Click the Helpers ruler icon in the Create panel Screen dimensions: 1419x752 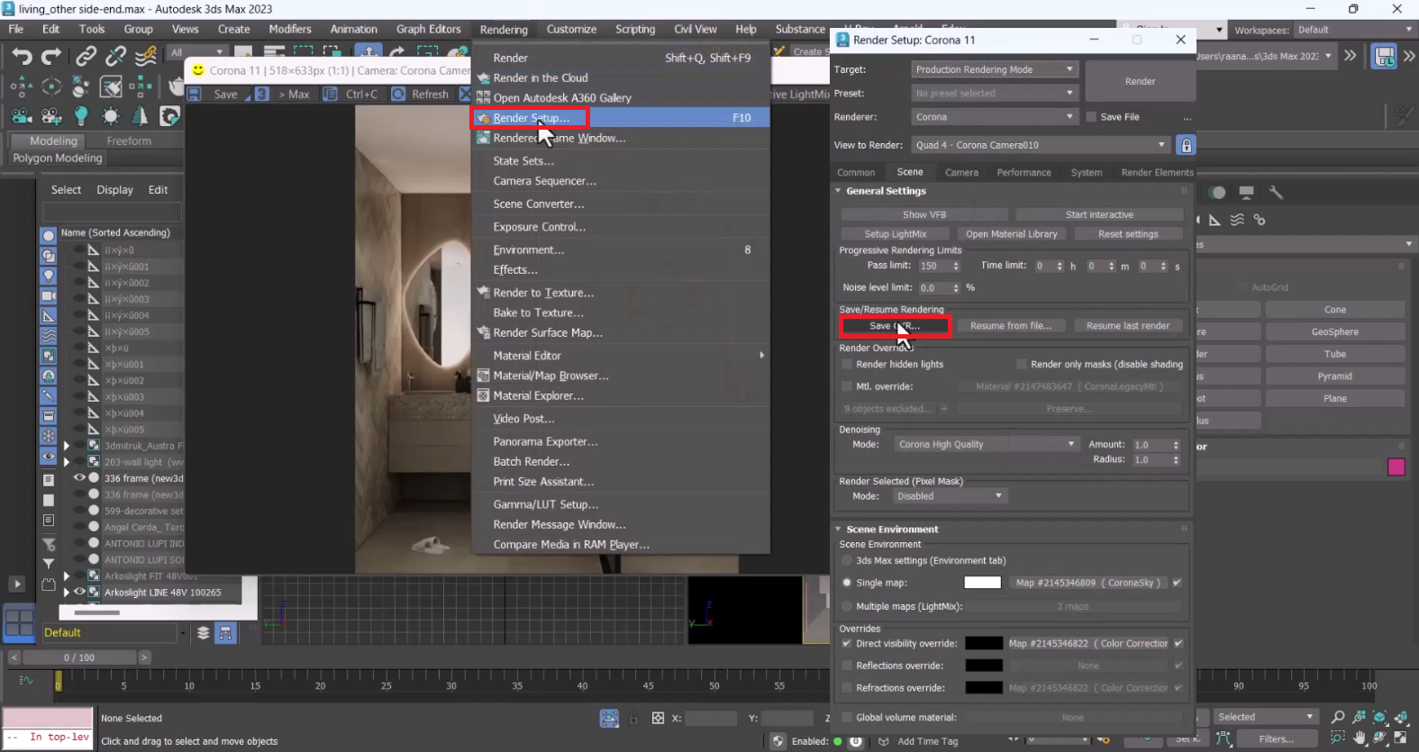(1214, 220)
